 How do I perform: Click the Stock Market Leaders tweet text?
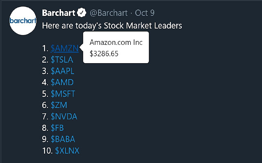(x=112, y=26)
